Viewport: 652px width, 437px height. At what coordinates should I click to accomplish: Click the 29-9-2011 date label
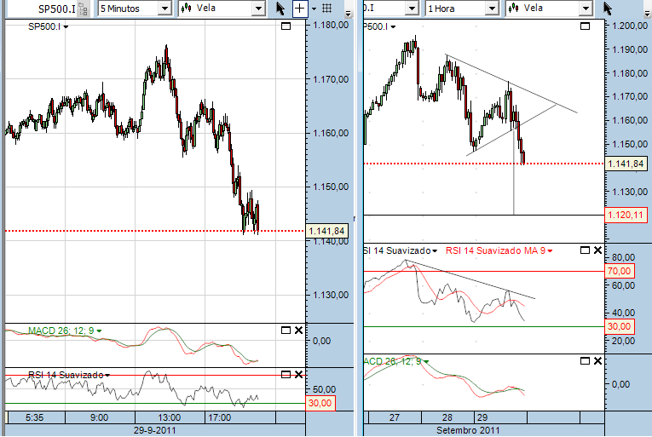(x=154, y=430)
